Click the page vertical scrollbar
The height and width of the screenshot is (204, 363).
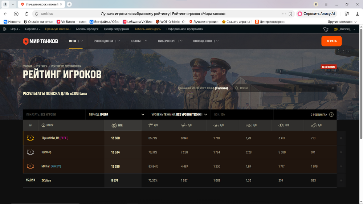[x=361, y=83]
